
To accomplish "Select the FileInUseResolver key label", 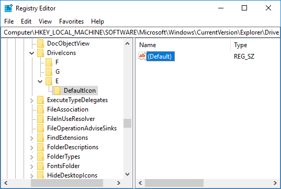I will pyautogui.click(x=71, y=119).
